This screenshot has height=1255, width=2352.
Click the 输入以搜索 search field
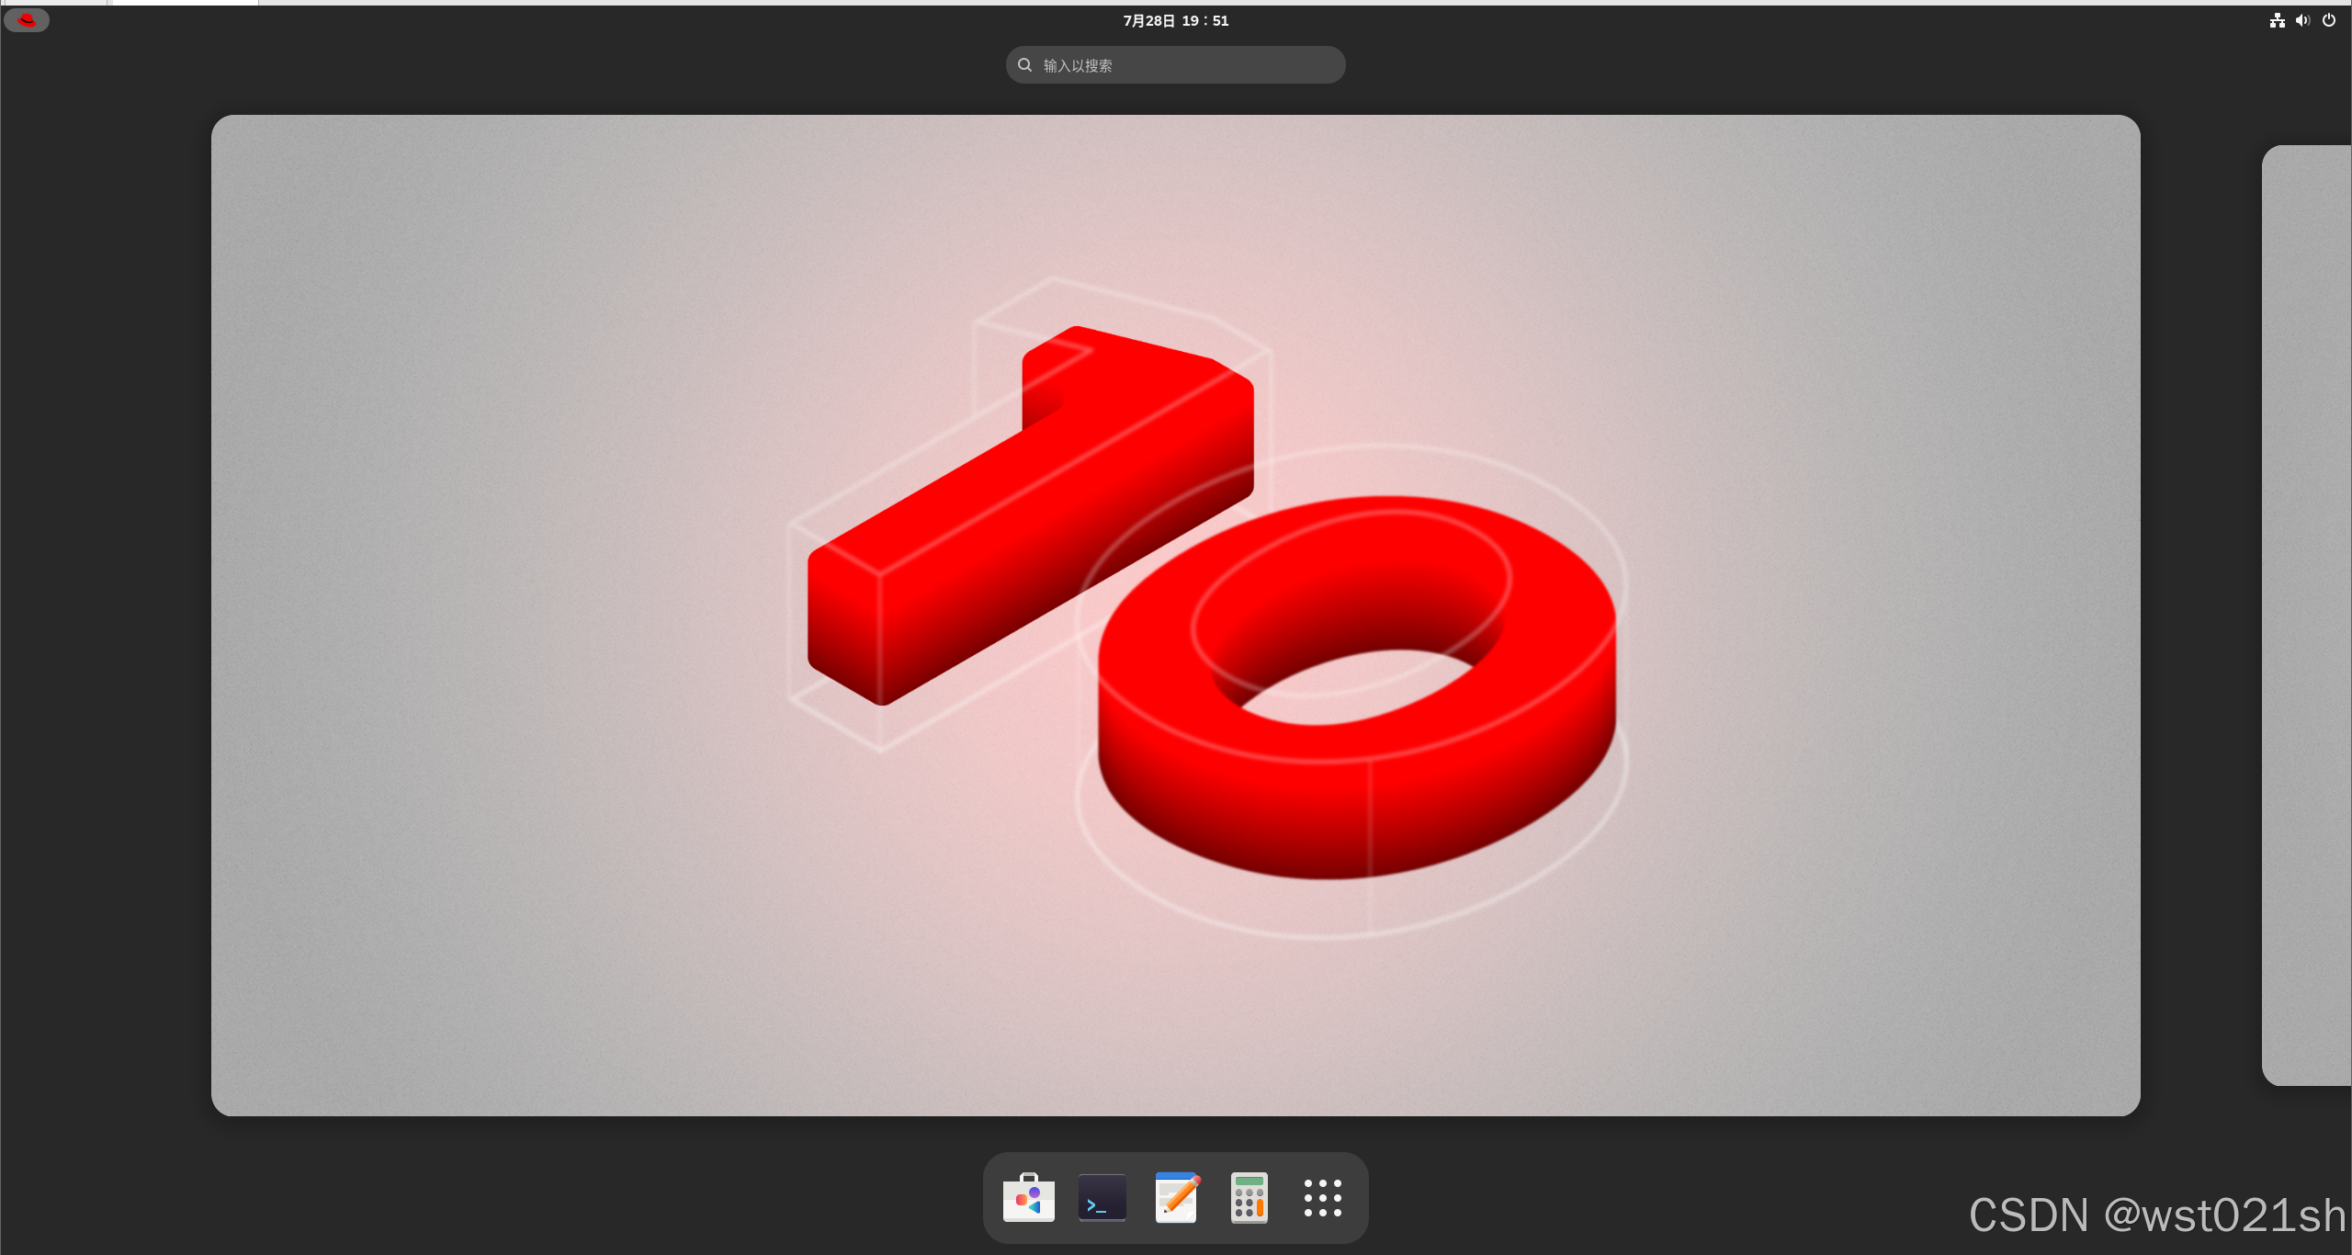(x=1176, y=65)
